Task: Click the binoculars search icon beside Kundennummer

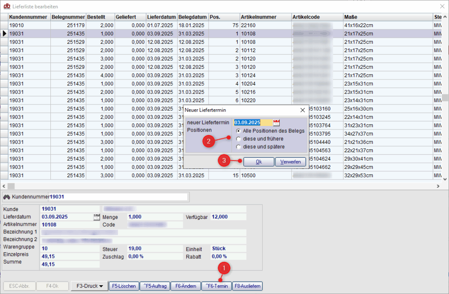Action: pyautogui.click(x=7, y=197)
